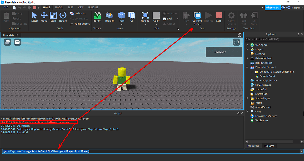Switch to the Explorer panel tab
Viewport: 304px width, 161px height.
(269, 146)
